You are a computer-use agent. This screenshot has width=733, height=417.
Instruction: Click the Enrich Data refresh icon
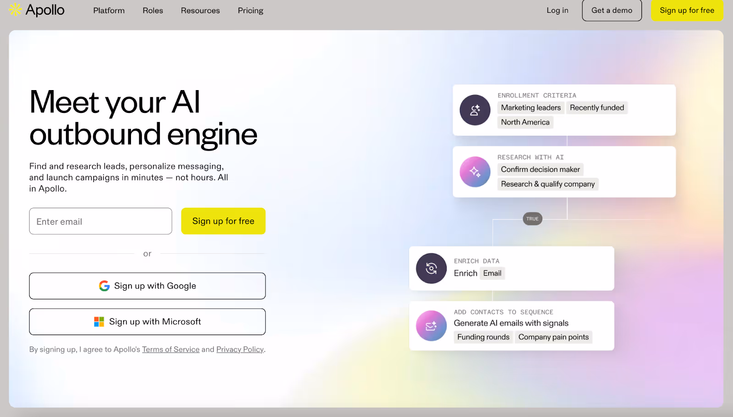tap(431, 268)
